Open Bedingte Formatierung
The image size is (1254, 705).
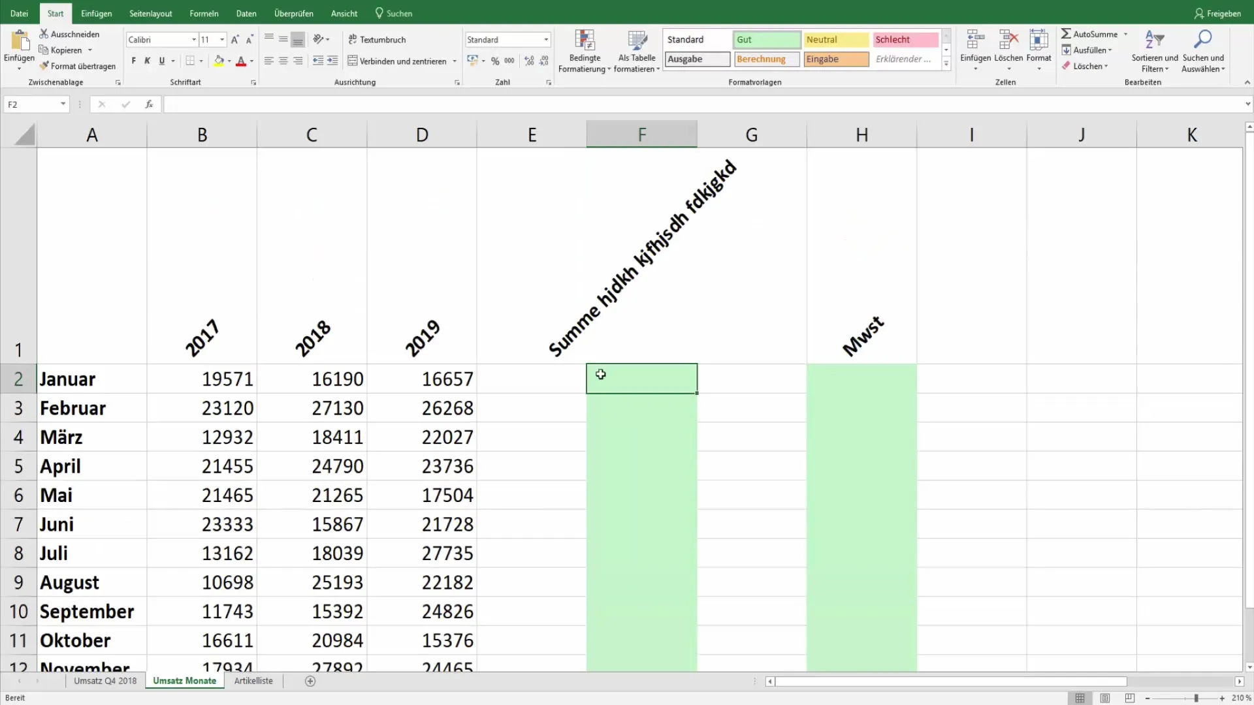[x=584, y=50]
